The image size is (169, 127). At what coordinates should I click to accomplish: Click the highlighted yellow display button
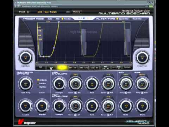click(62, 67)
